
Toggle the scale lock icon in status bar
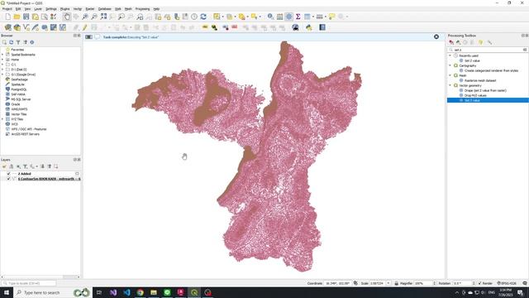click(397, 283)
